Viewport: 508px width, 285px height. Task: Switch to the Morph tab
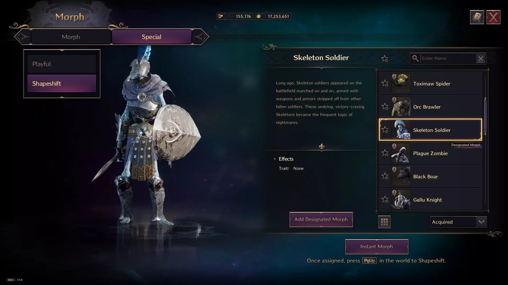(71, 37)
